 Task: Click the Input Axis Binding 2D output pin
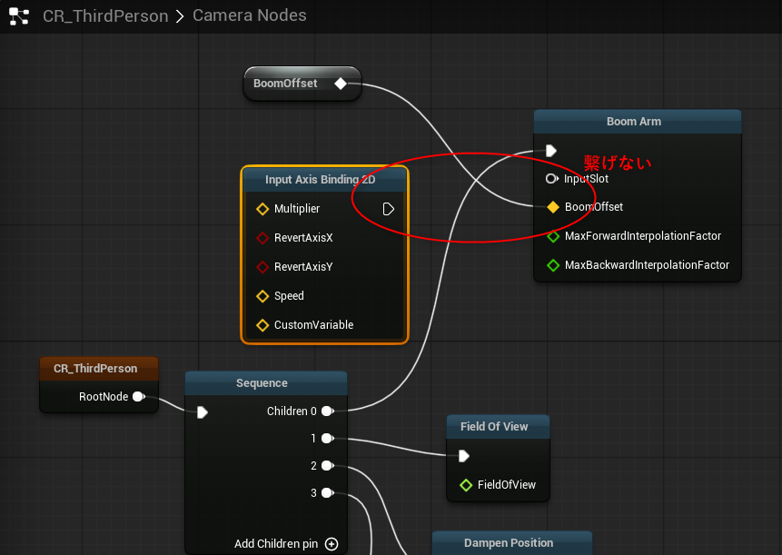(389, 209)
